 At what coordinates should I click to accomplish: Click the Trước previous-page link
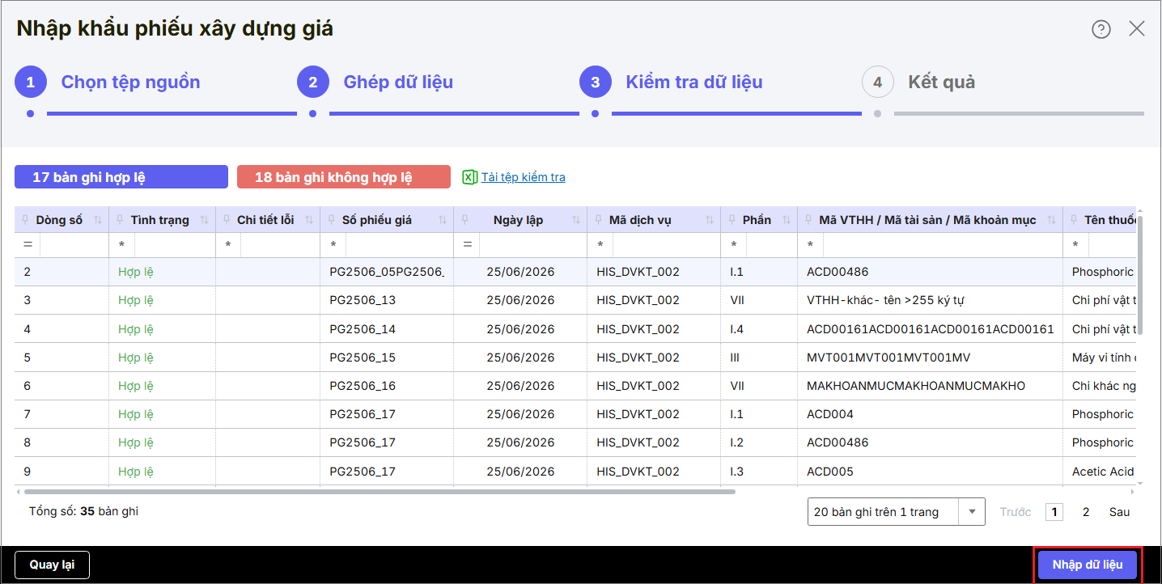point(1016,512)
